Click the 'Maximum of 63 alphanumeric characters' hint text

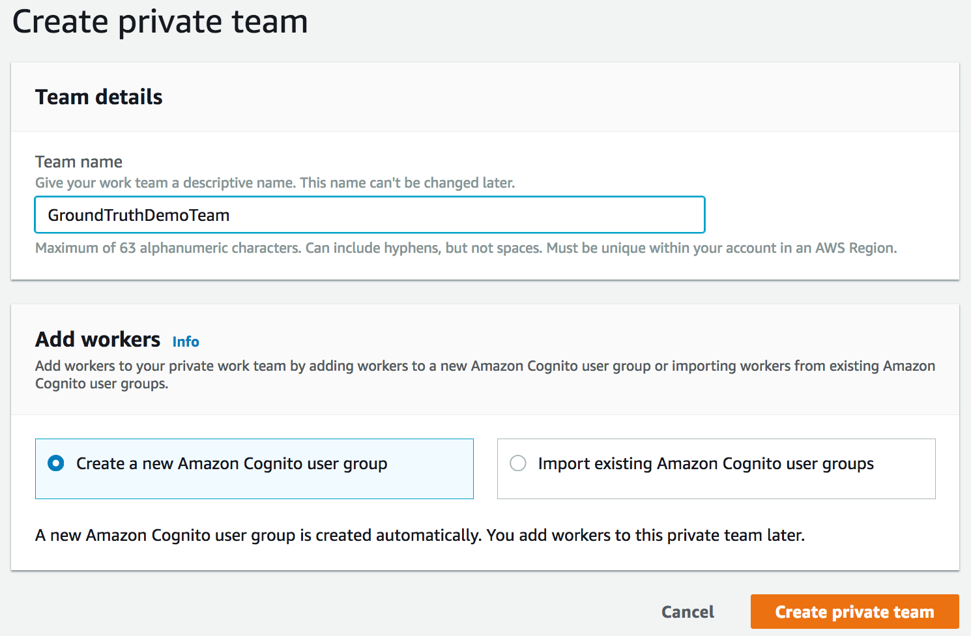465,248
